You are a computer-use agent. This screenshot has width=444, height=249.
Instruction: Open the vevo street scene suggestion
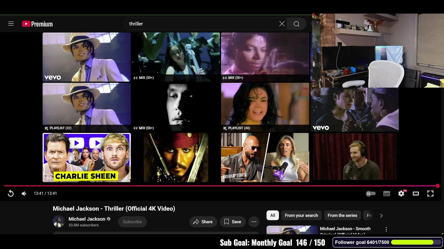pyautogui.click(x=355, y=109)
